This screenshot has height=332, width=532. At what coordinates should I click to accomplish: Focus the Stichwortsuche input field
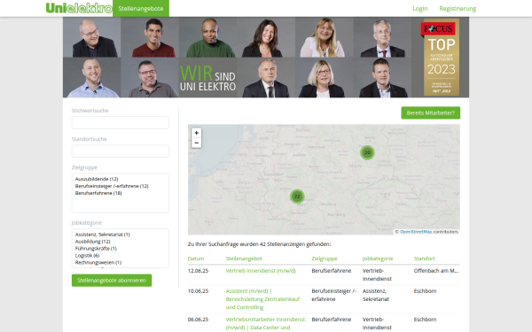120,123
